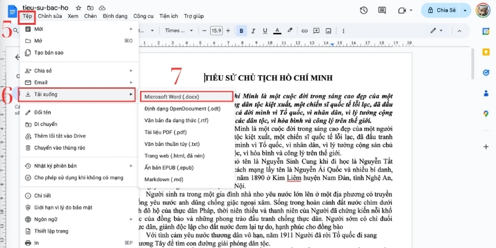The height and width of the screenshot is (248, 496).
Task: Open the Trợ giúp menu
Action: tap(194, 16)
